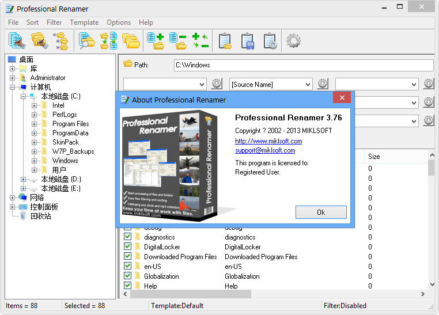
Task: Expand the 库 tree node
Action: pos(12,69)
